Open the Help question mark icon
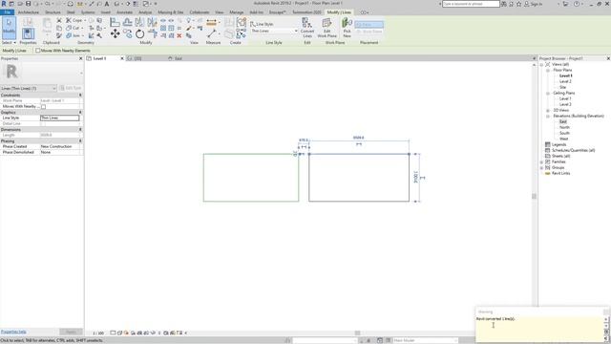The width and height of the screenshot is (611, 344). 577,4
